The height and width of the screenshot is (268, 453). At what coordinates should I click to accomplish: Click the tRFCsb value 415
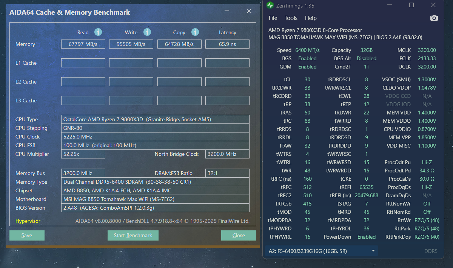pos(307,204)
